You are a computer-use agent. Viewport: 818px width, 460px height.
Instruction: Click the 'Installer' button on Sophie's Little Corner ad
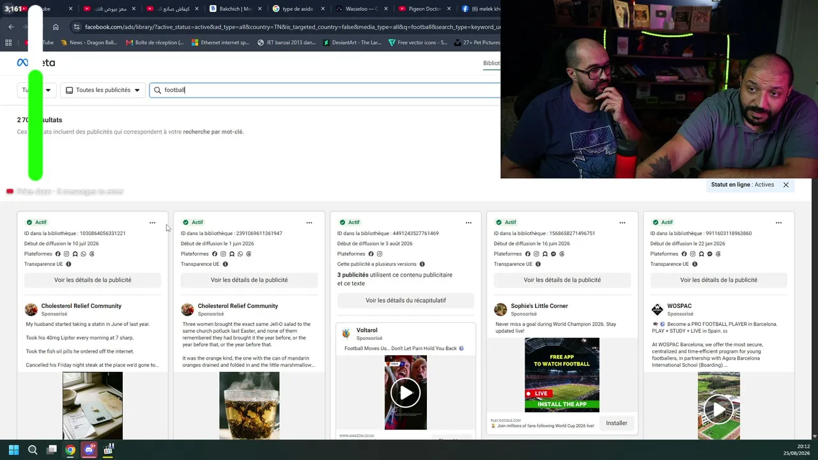(x=617, y=423)
